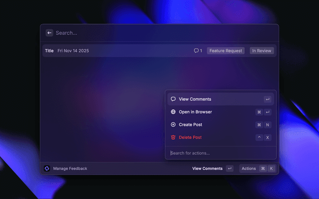Click the globe Open in Browser icon
Viewport: 319px width, 199px height.
click(x=173, y=112)
